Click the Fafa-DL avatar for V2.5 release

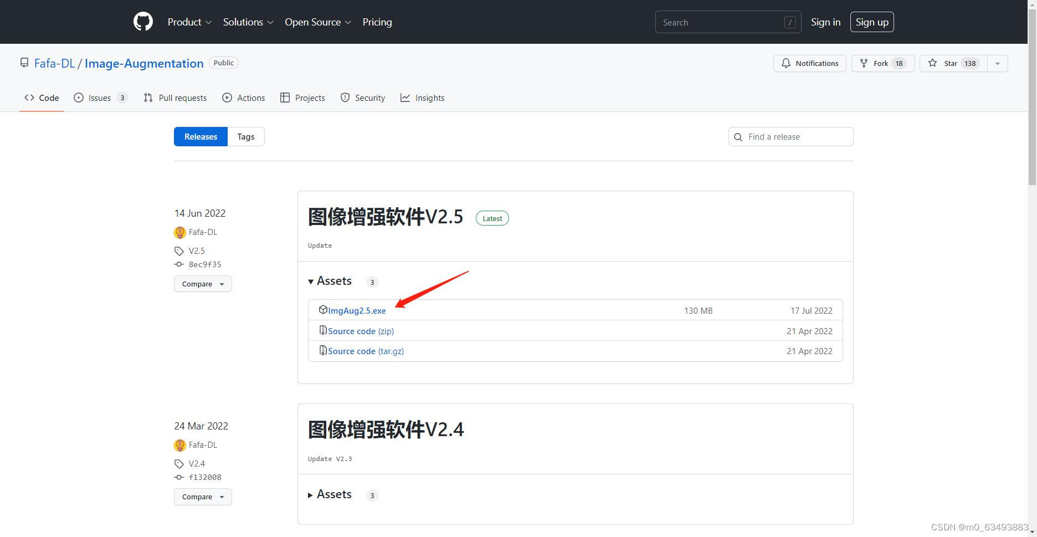click(179, 232)
